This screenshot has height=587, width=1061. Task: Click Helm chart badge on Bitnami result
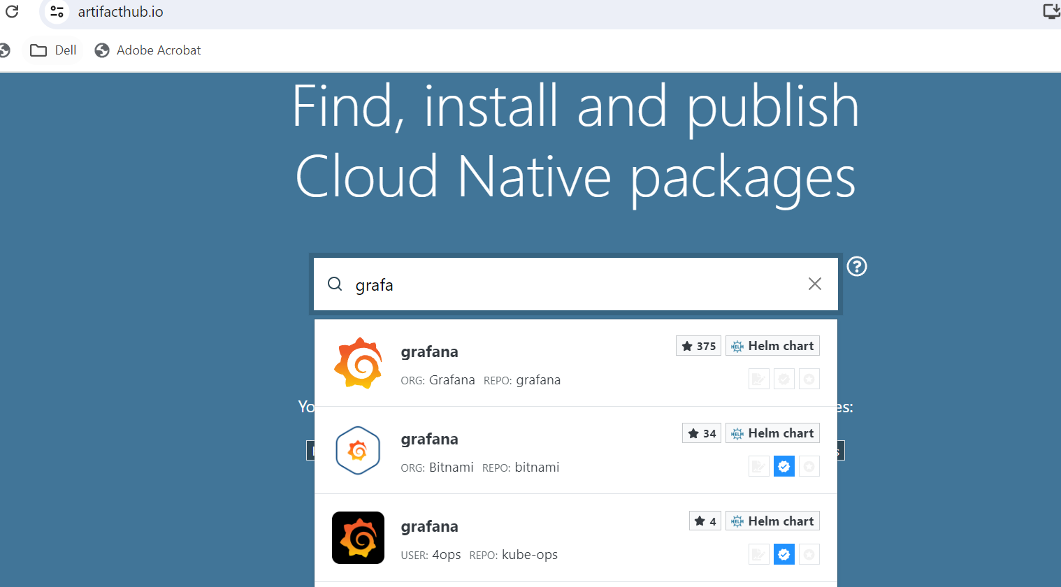point(772,433)
